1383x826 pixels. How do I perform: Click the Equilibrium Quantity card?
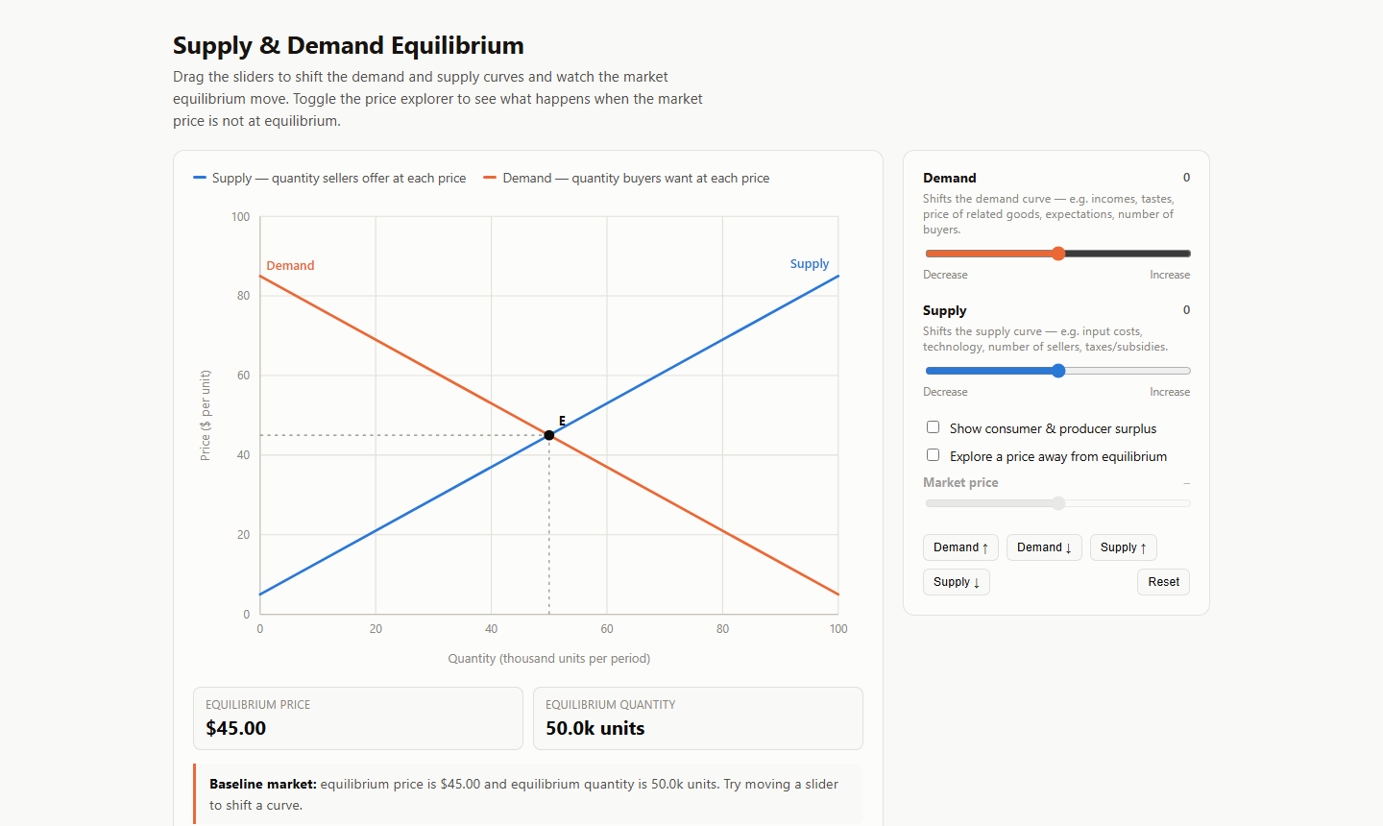click(698, 718)
